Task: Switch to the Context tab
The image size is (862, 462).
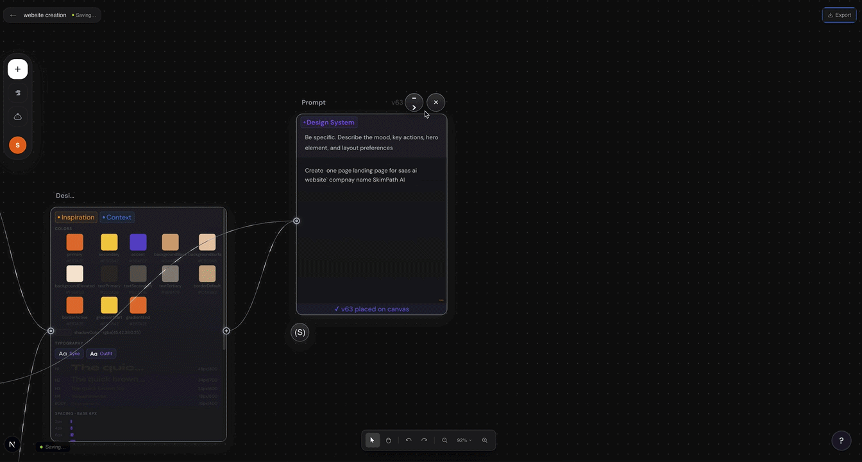Action: tap(117, 218)
